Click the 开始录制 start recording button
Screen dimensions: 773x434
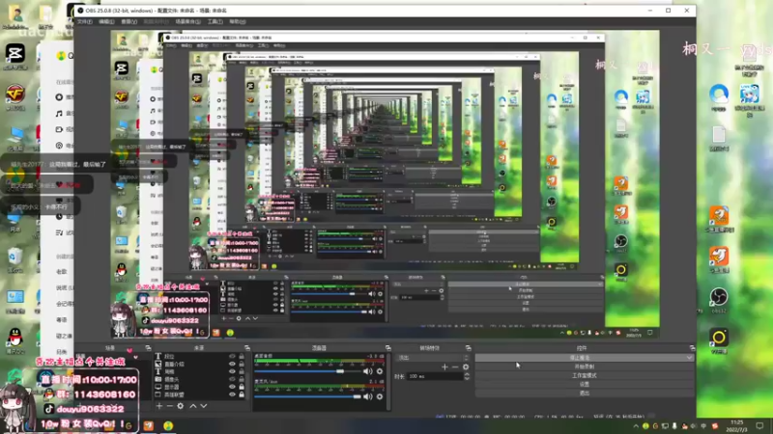[x=585, y=366]
